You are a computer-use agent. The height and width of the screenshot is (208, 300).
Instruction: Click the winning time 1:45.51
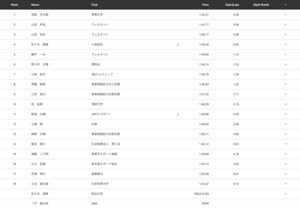(x=204, y=15)
